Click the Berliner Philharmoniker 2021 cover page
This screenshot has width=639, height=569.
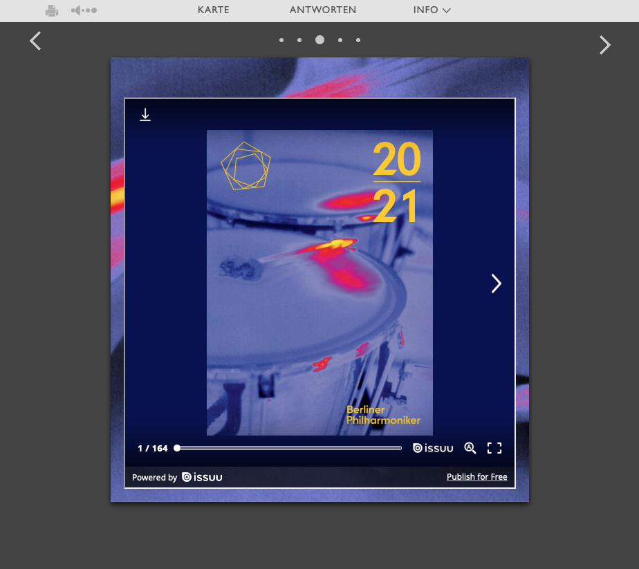click(319, 283)
